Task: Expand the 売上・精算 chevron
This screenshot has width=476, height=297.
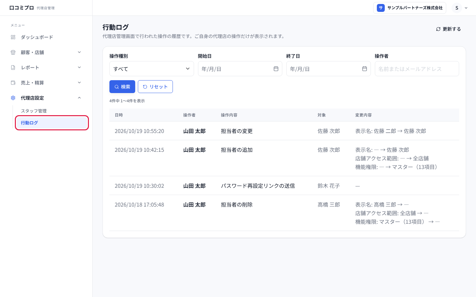Action: pos(79,82)
